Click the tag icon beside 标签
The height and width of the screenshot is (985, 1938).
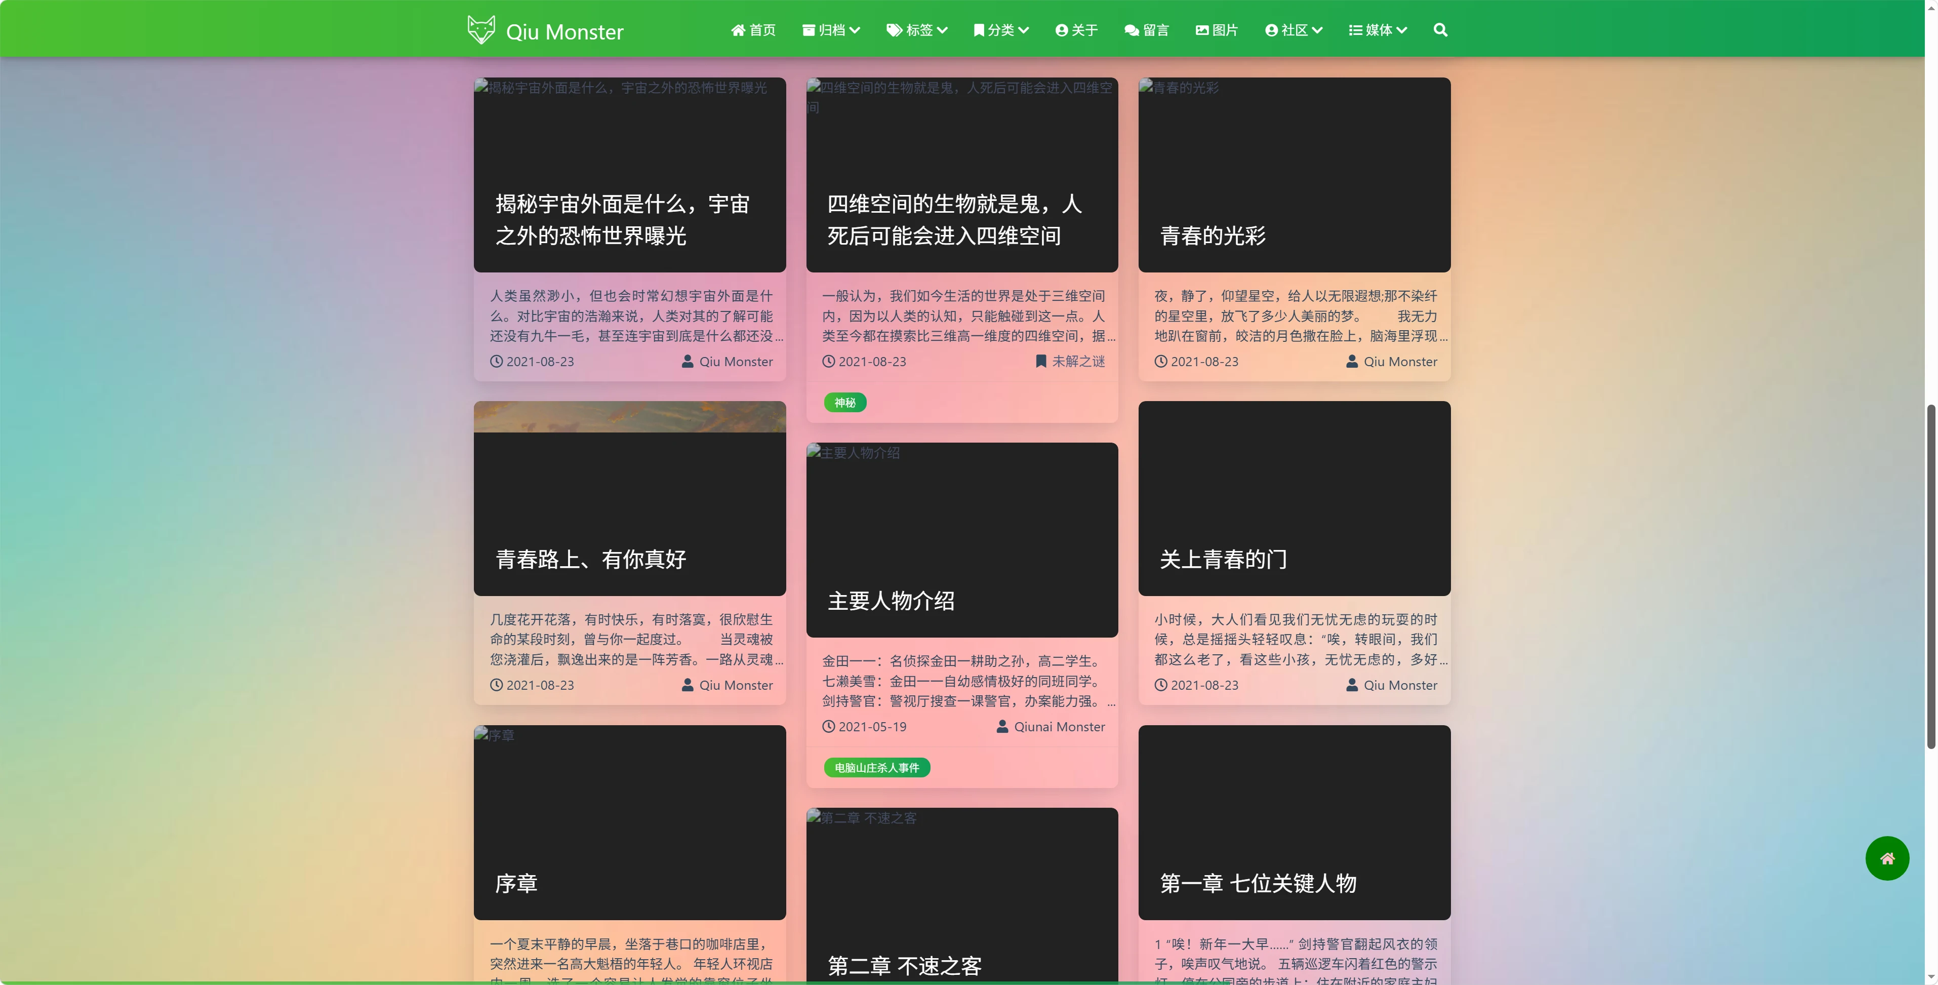pos(894,30)
